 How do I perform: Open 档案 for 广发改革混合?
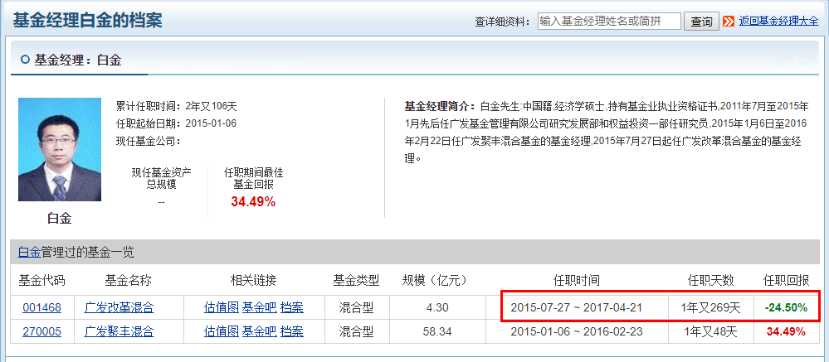click(291, 307)
